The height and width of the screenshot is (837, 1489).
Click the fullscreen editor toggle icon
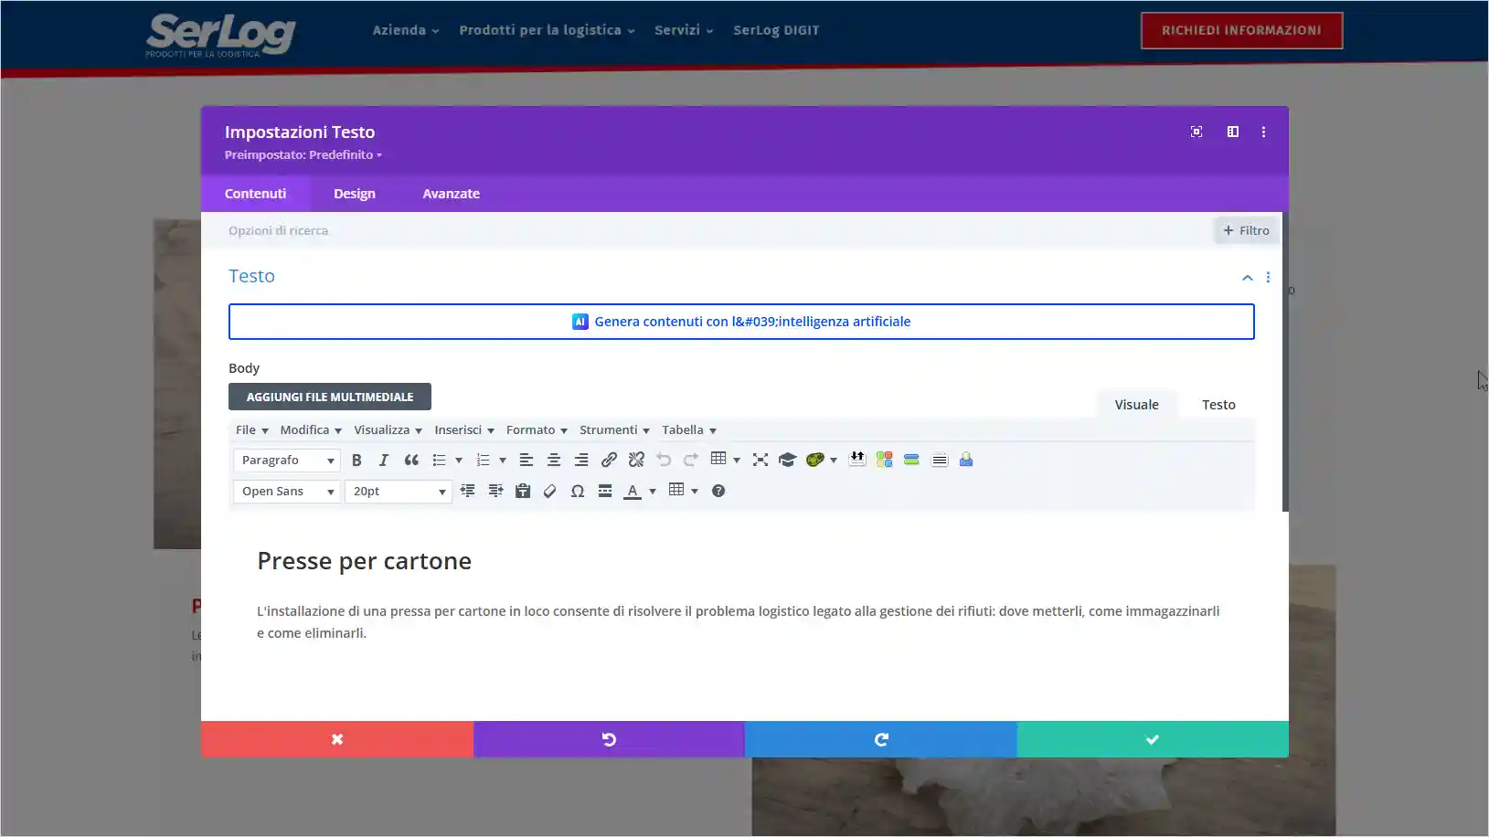[x=760, y=461]
